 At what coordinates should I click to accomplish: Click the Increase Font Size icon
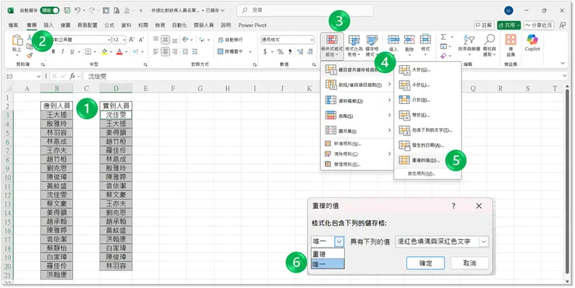click(x=131, y=40)
